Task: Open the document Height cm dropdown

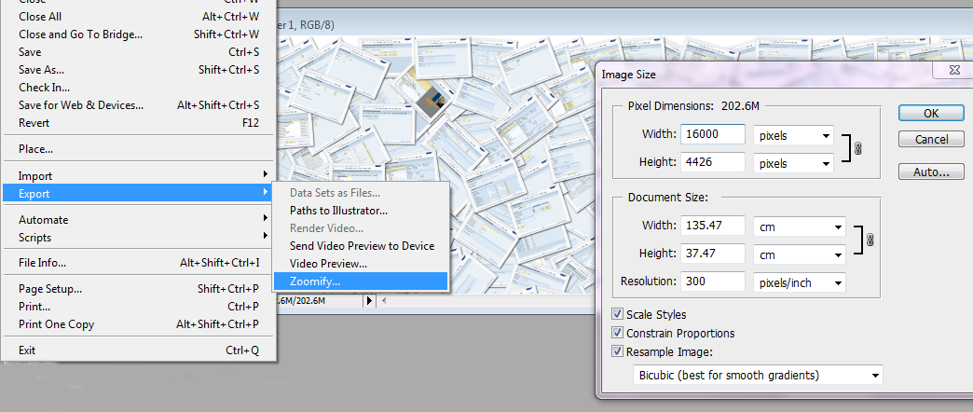Action: pos(800,254)
